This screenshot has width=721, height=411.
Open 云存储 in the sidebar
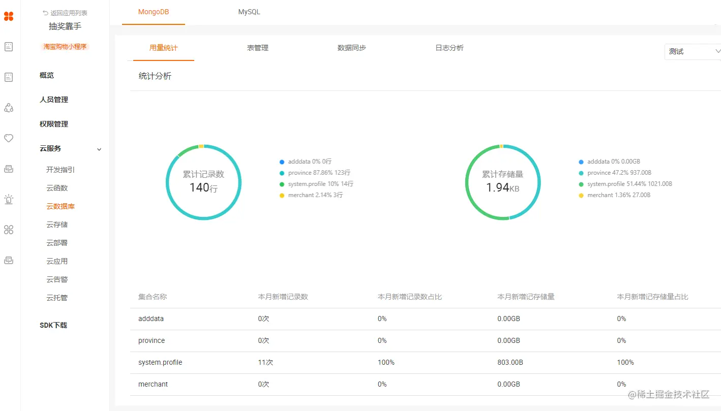tap(57, 225)
